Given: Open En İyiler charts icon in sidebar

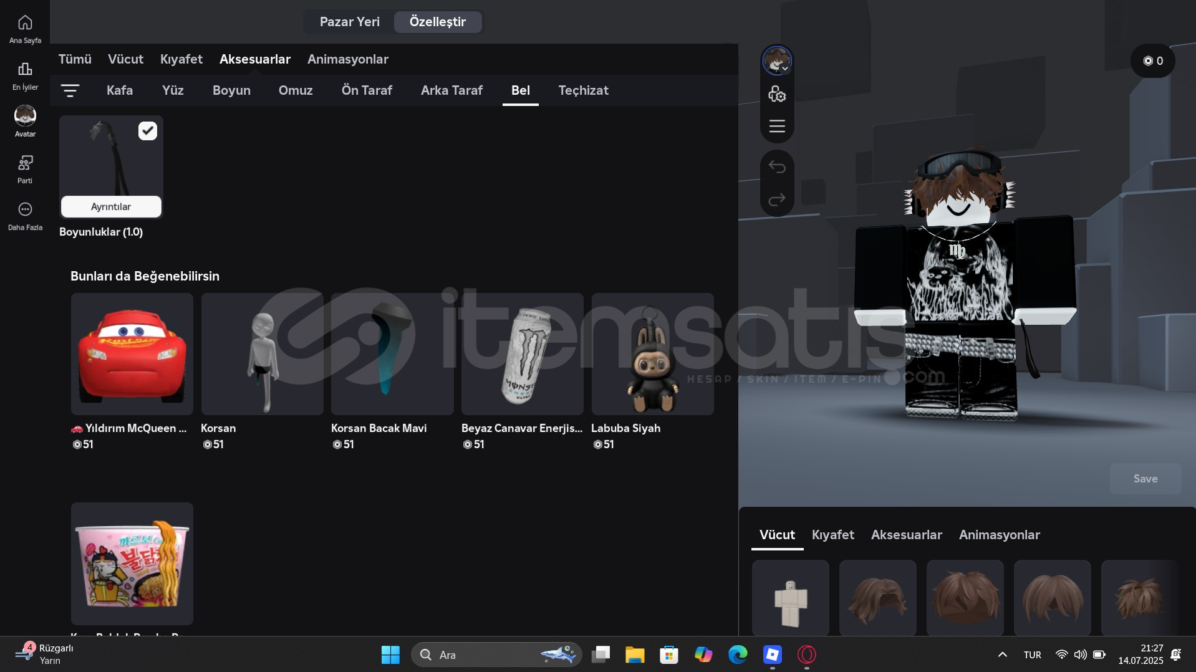Looking at the screenshot, I should click(25, 69).
